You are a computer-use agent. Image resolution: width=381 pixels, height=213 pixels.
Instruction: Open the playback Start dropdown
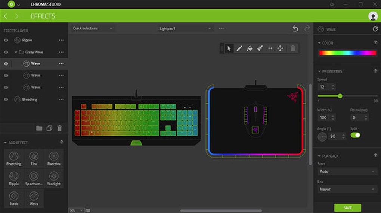(347, 171)
